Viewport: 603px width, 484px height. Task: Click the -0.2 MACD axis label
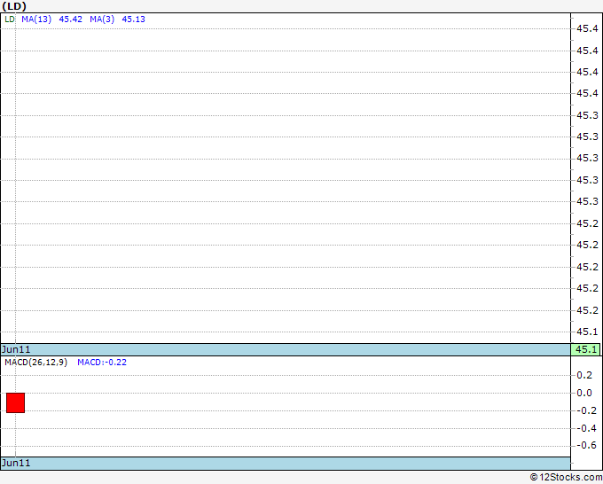pos(586,410)
